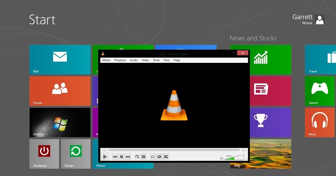Open the Audio menu
Screen dimensions: 336x176
(134, 60)
